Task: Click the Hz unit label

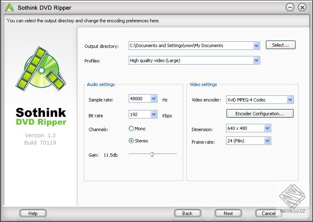Action: 165,100
